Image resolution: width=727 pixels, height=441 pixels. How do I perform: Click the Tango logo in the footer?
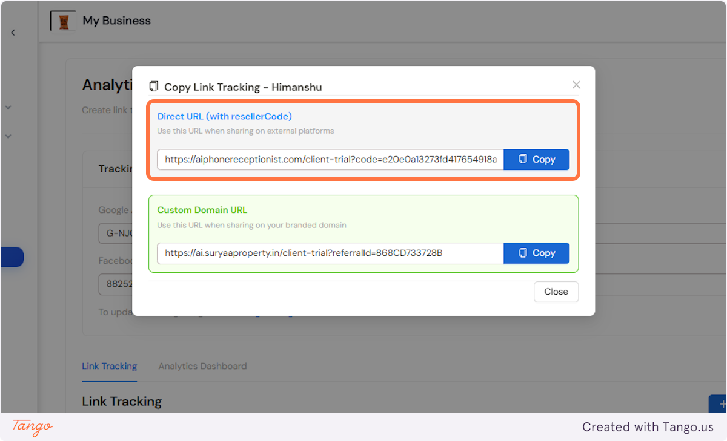[x=30, y=428]
